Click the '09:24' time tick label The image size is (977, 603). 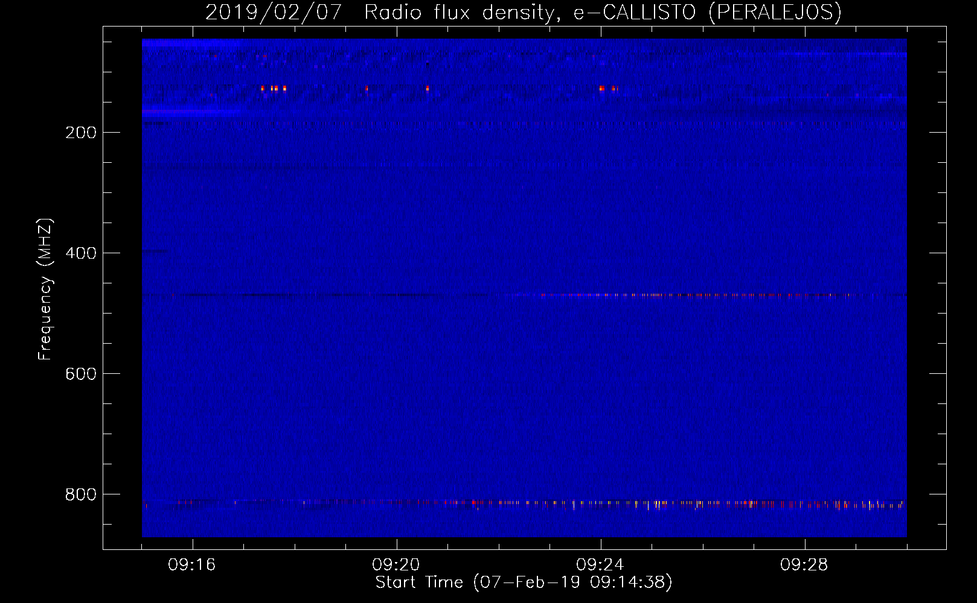point(600,565)
